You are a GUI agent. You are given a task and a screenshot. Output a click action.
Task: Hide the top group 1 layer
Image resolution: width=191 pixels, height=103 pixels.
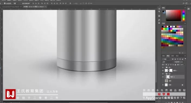pos(163,67)
